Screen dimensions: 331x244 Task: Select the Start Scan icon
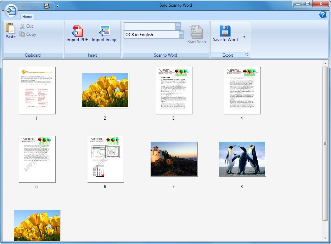point(196,32)
